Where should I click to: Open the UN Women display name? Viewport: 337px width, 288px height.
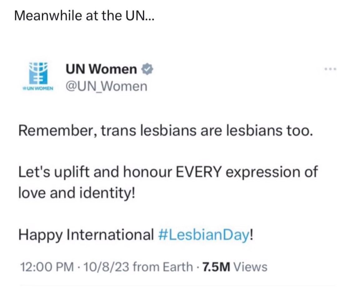tap(101, 69)
